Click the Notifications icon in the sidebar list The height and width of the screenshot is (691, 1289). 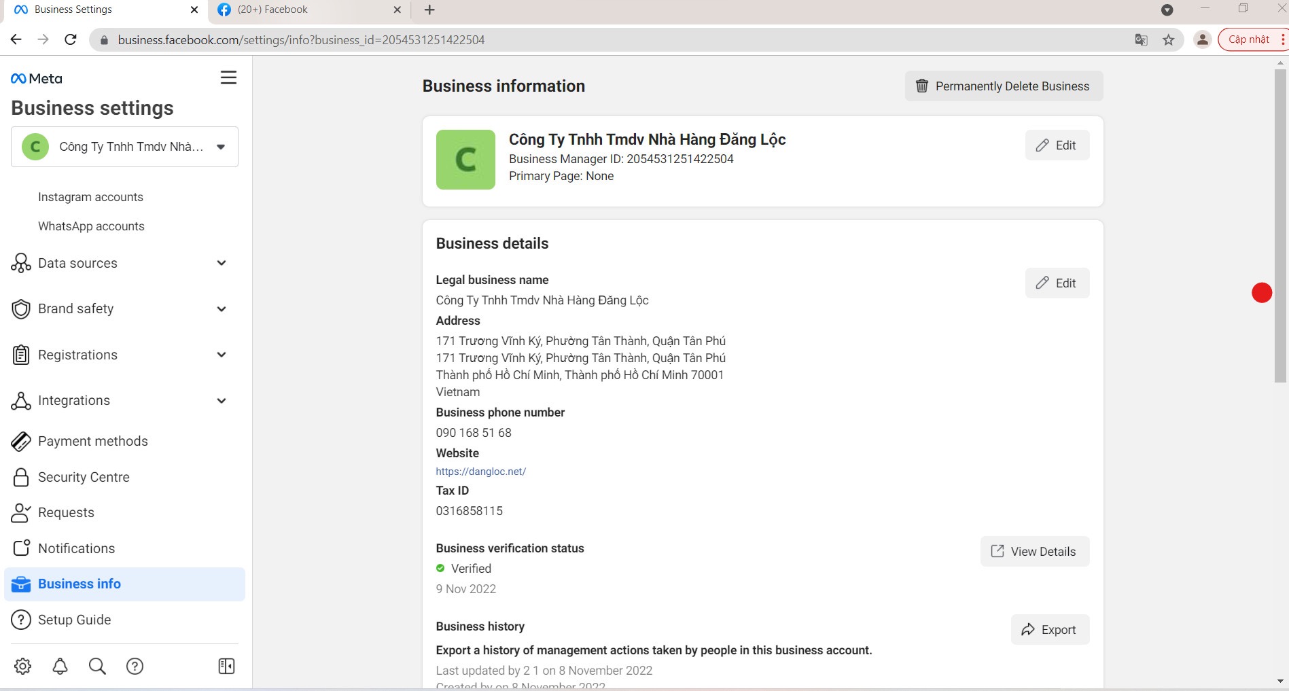(21, 548)
